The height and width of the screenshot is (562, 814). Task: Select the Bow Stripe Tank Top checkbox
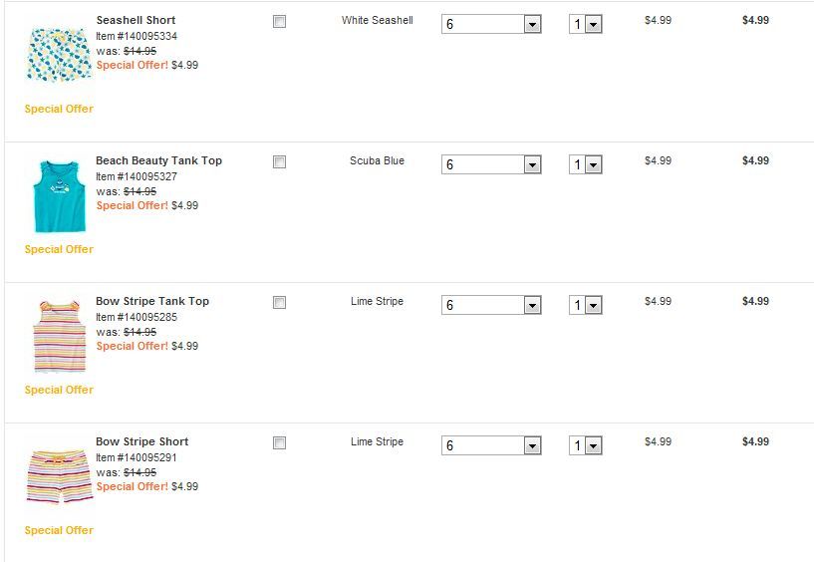click(x=280, y=302)
